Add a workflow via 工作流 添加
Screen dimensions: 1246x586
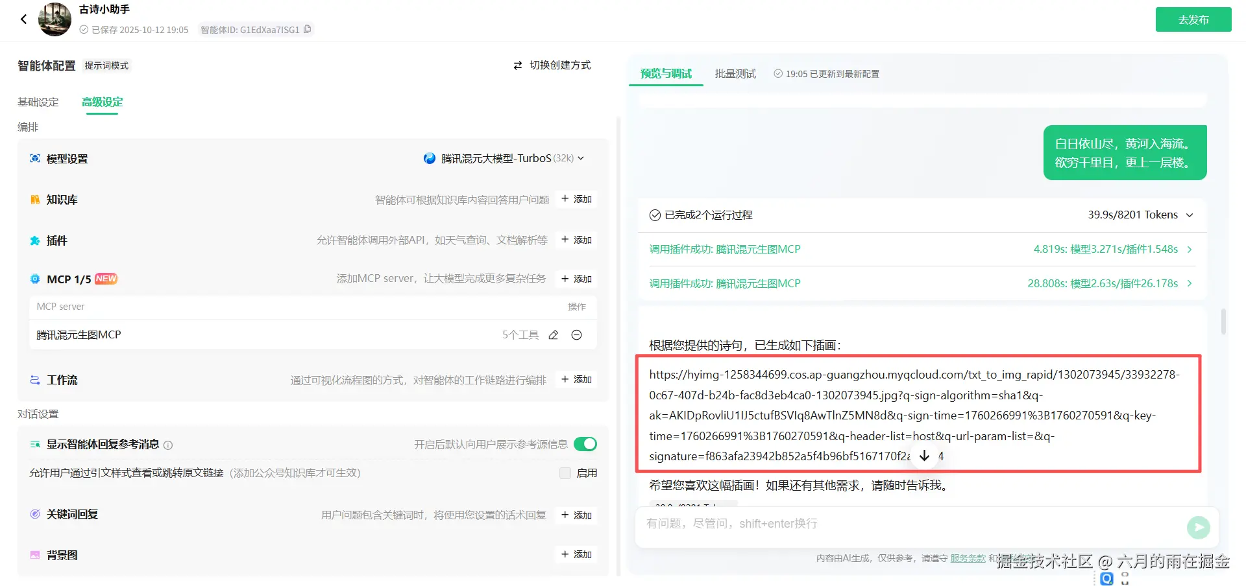point(576,379)
